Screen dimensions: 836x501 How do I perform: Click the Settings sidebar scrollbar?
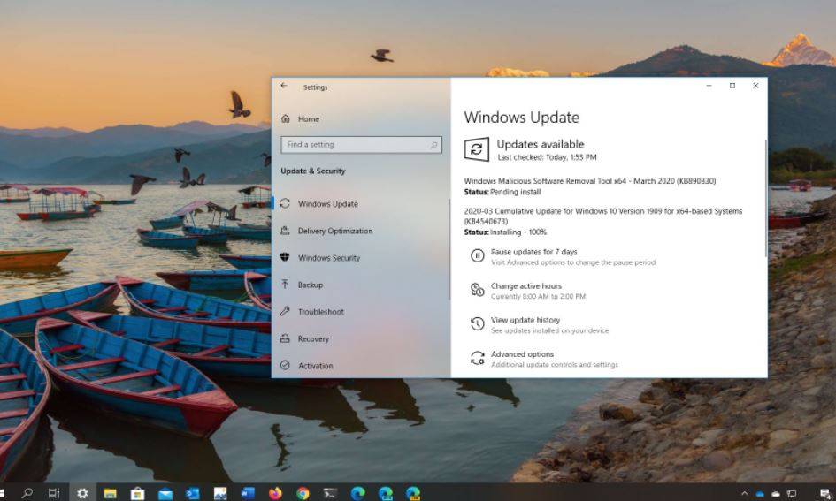pyautogui.click(x=449, y=249)
